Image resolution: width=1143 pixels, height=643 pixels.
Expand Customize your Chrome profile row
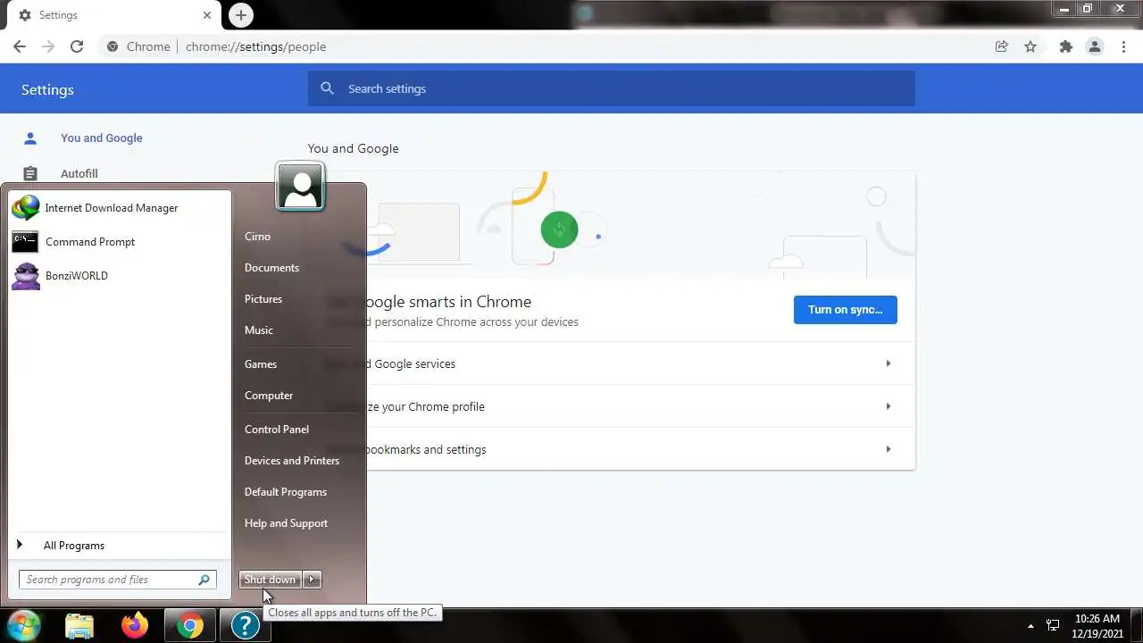pos(612,406)
